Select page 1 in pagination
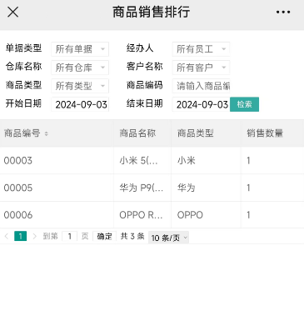304x331 pixels. point(21,237)
